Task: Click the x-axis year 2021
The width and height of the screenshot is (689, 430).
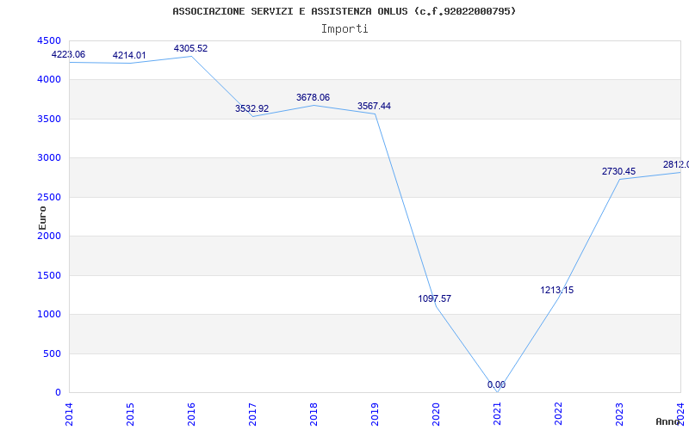Action: pyautogui.click(x=497, y=415)
